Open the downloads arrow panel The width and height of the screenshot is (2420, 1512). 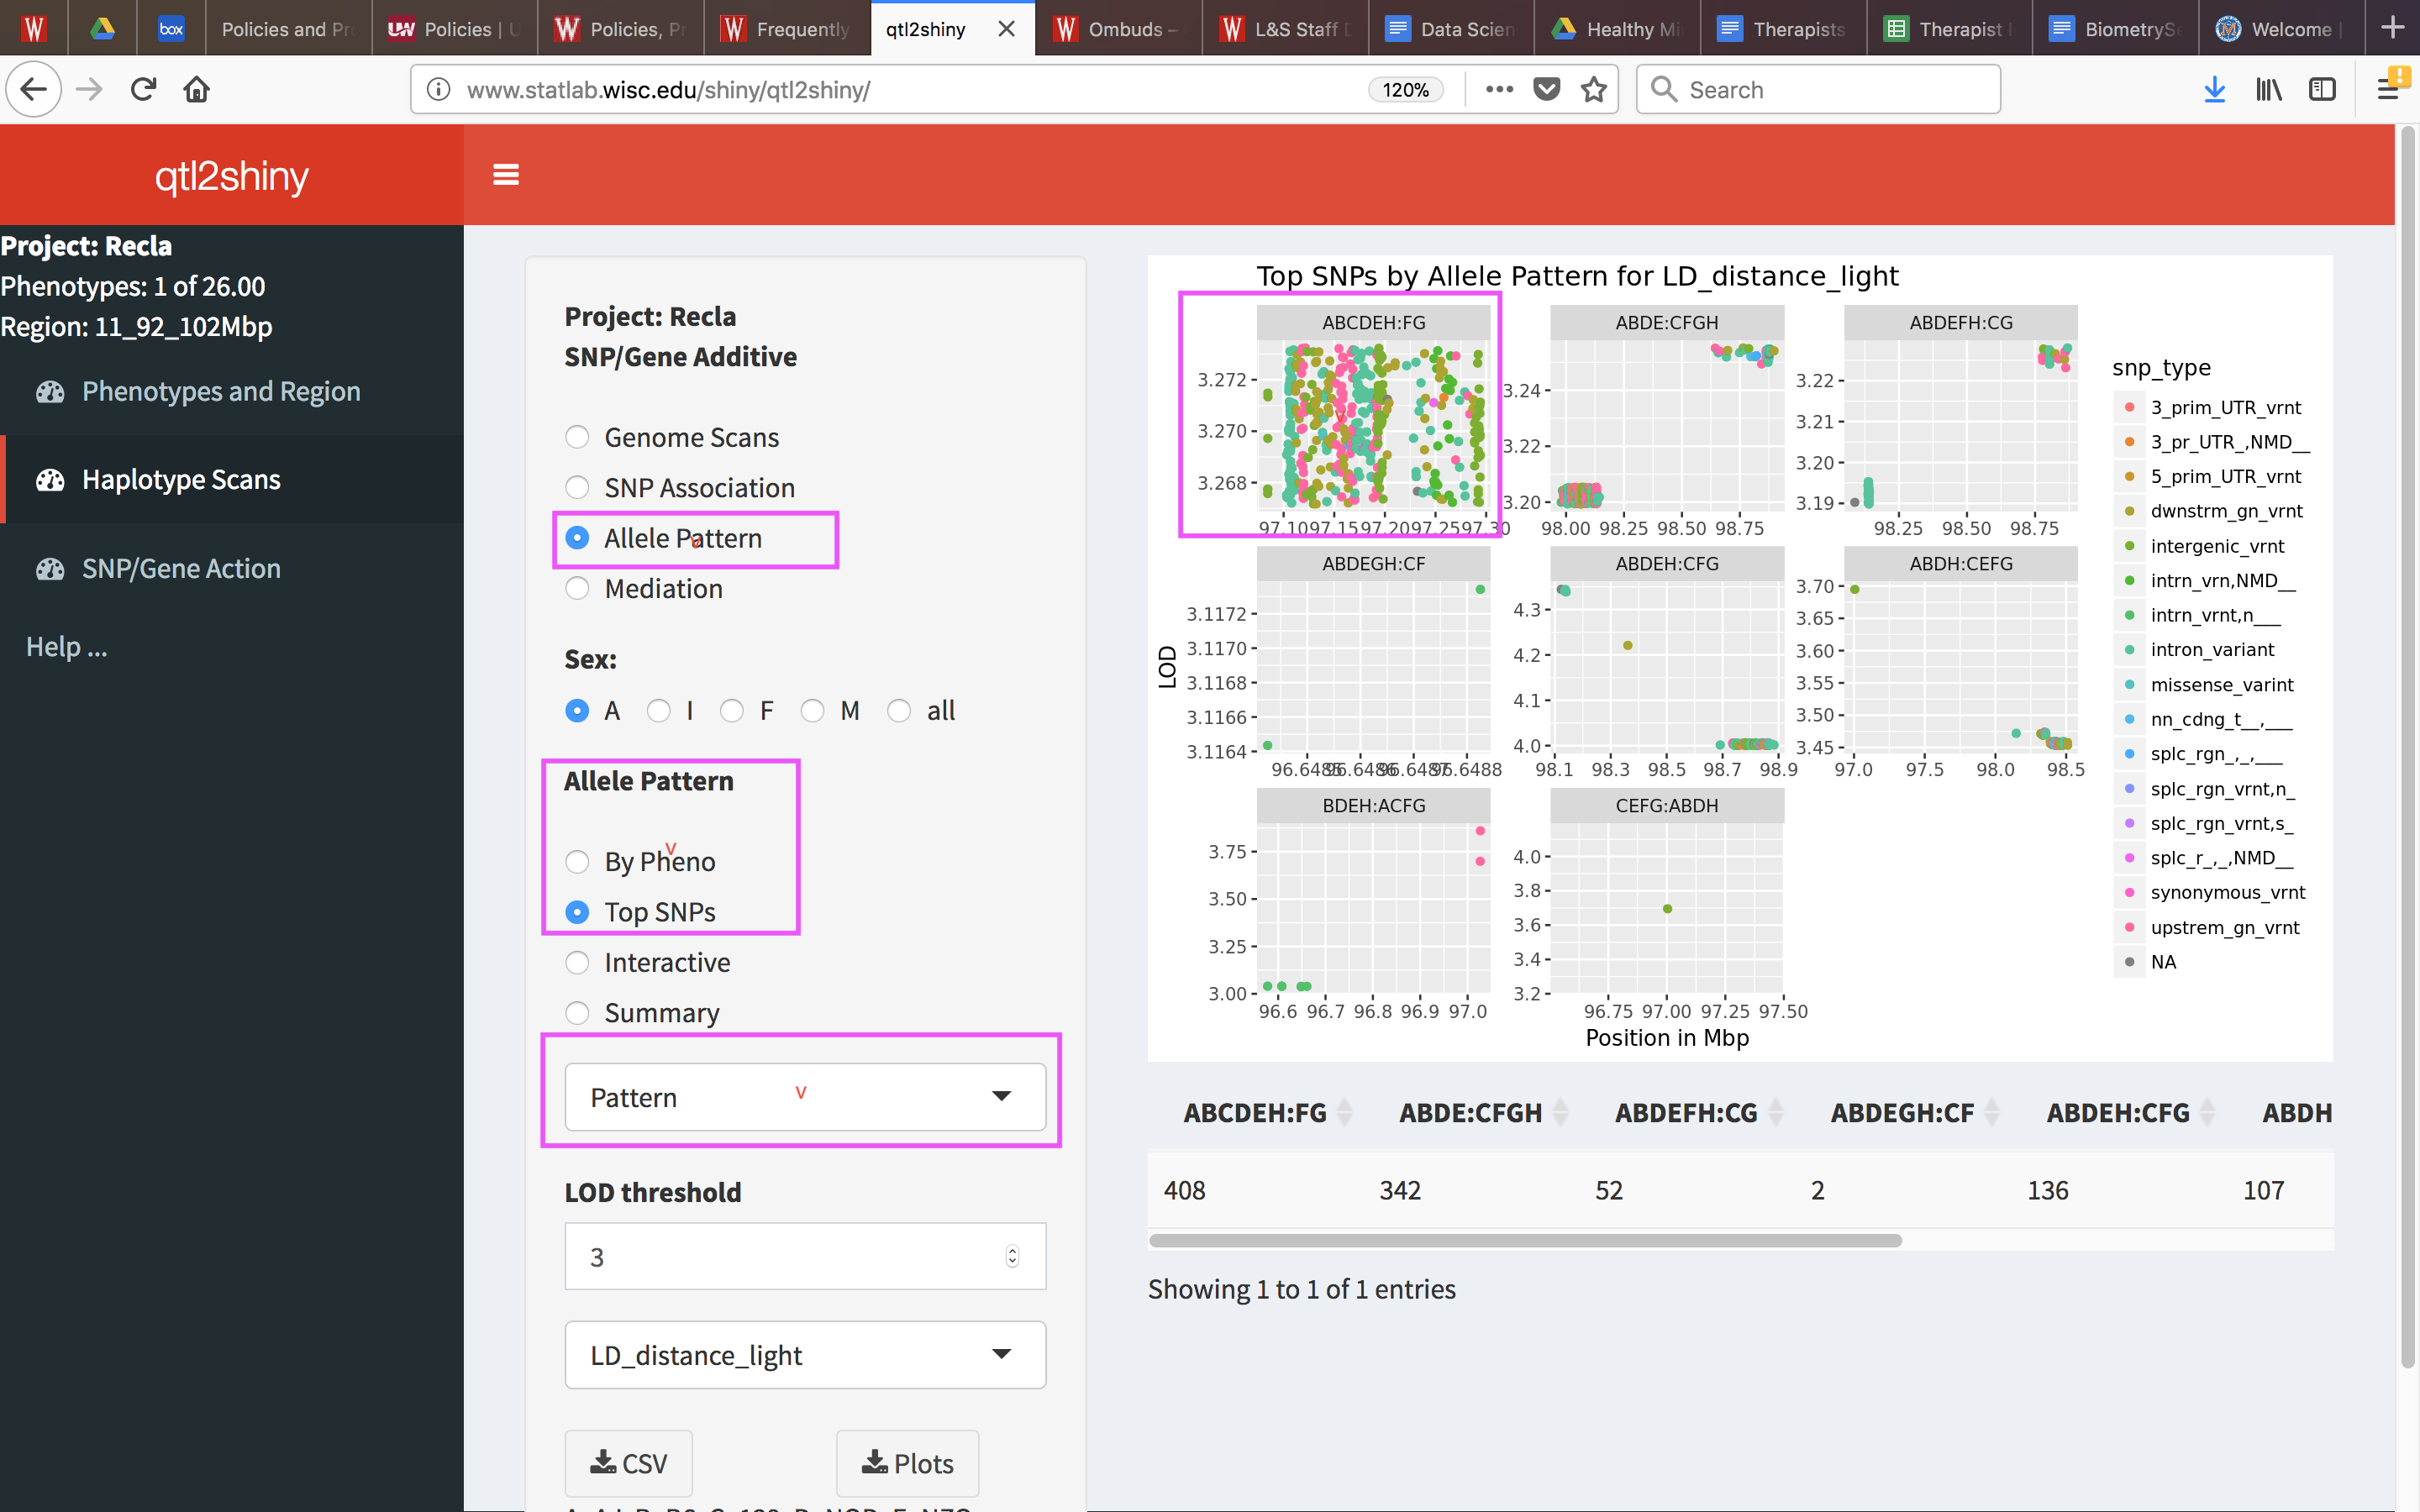pyautogui.click(x=2215, y=89)
